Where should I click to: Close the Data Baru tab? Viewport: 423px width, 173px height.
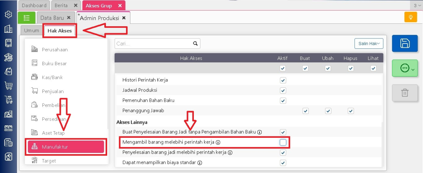(x=69, y=18)
